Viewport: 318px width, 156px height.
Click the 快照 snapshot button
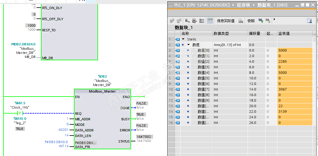tap(251, 21)
